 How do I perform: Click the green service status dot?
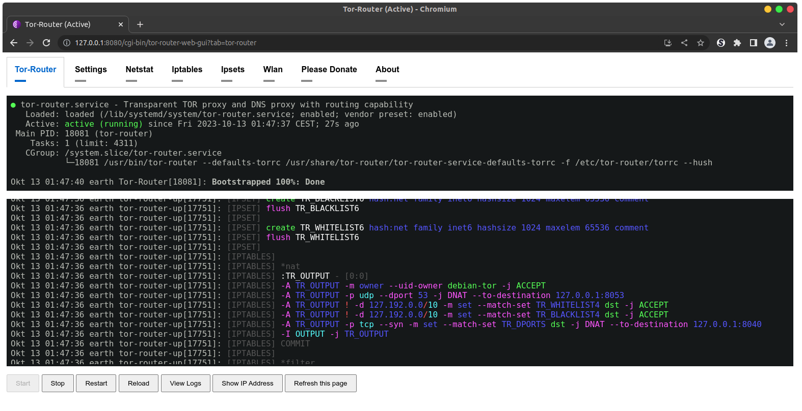click(x=13, y=105)
